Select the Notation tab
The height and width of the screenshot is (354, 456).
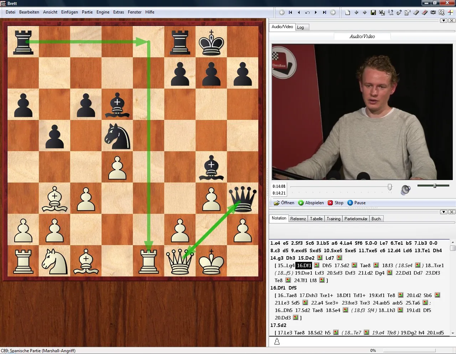click(x=279, y=218)
